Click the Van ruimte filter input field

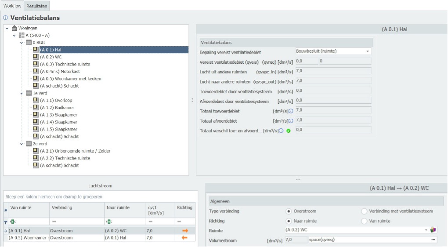coord(29,222)
